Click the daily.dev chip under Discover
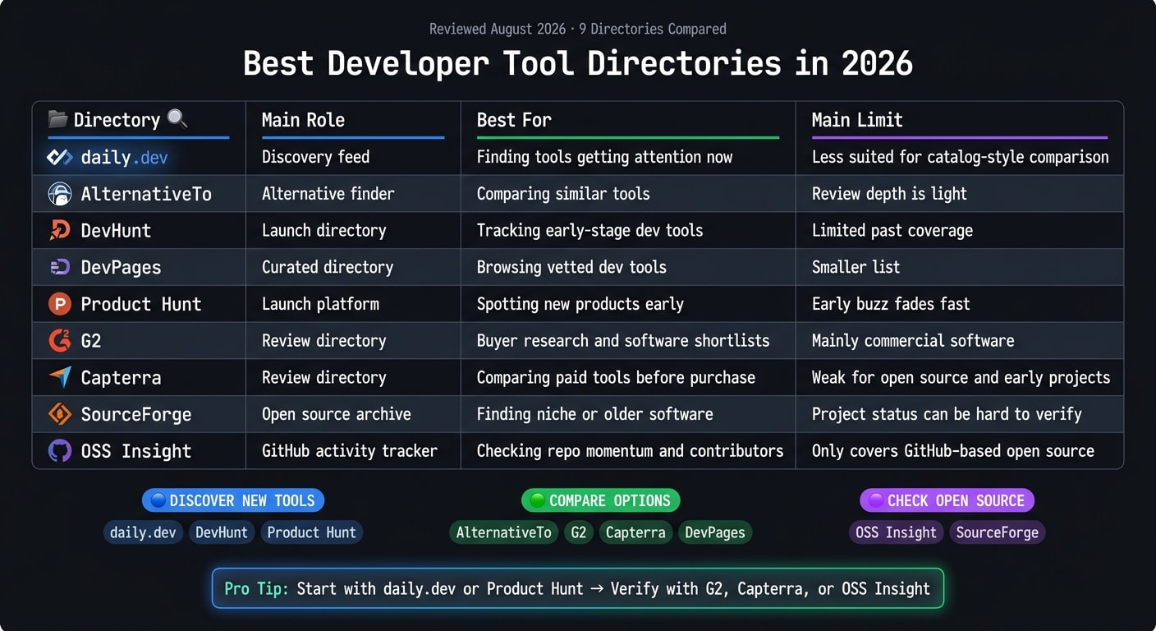The image size is (1156, 631). click(x=143, y=532)
